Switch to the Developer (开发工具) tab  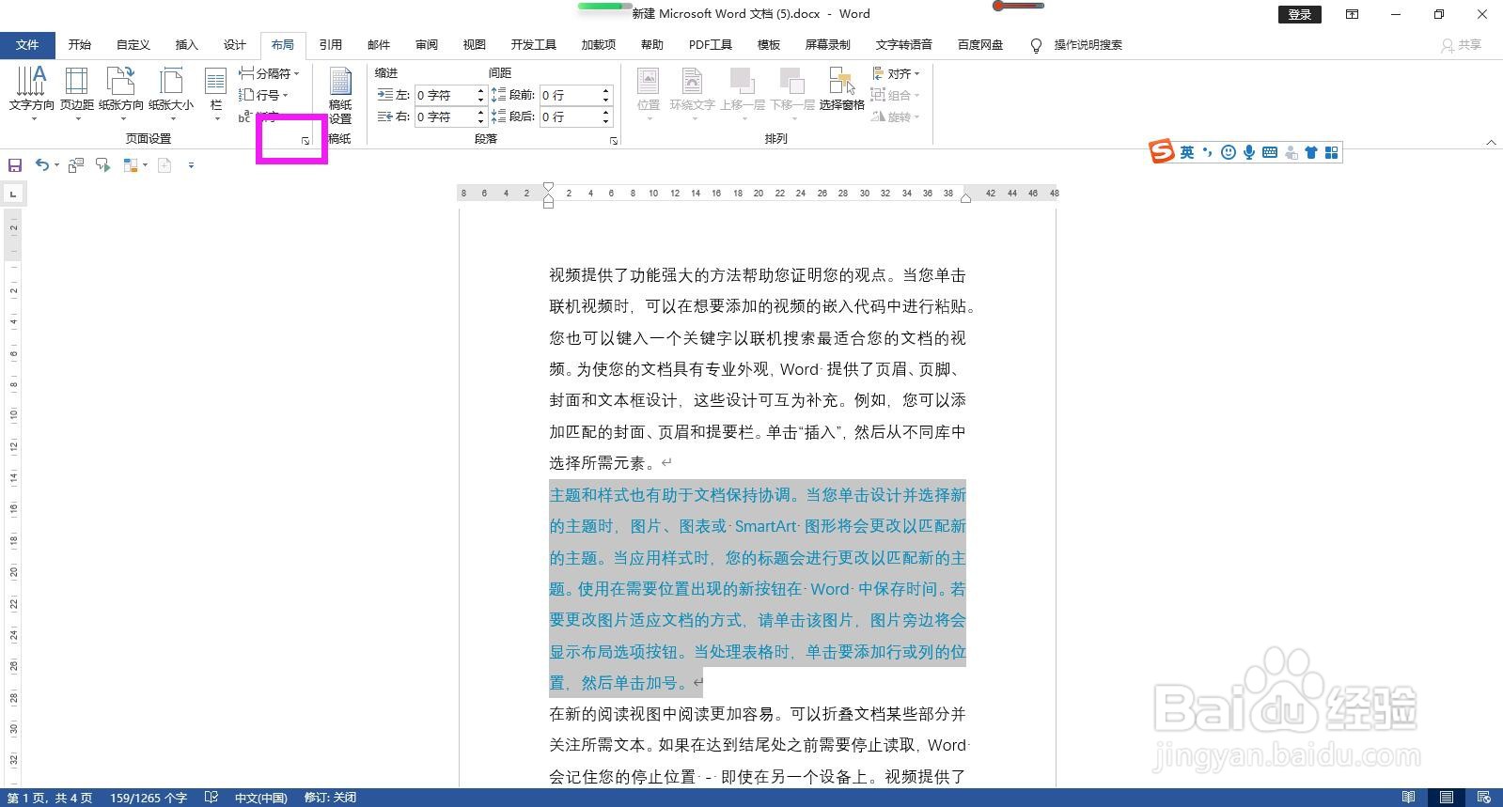[x=534, y=44]
